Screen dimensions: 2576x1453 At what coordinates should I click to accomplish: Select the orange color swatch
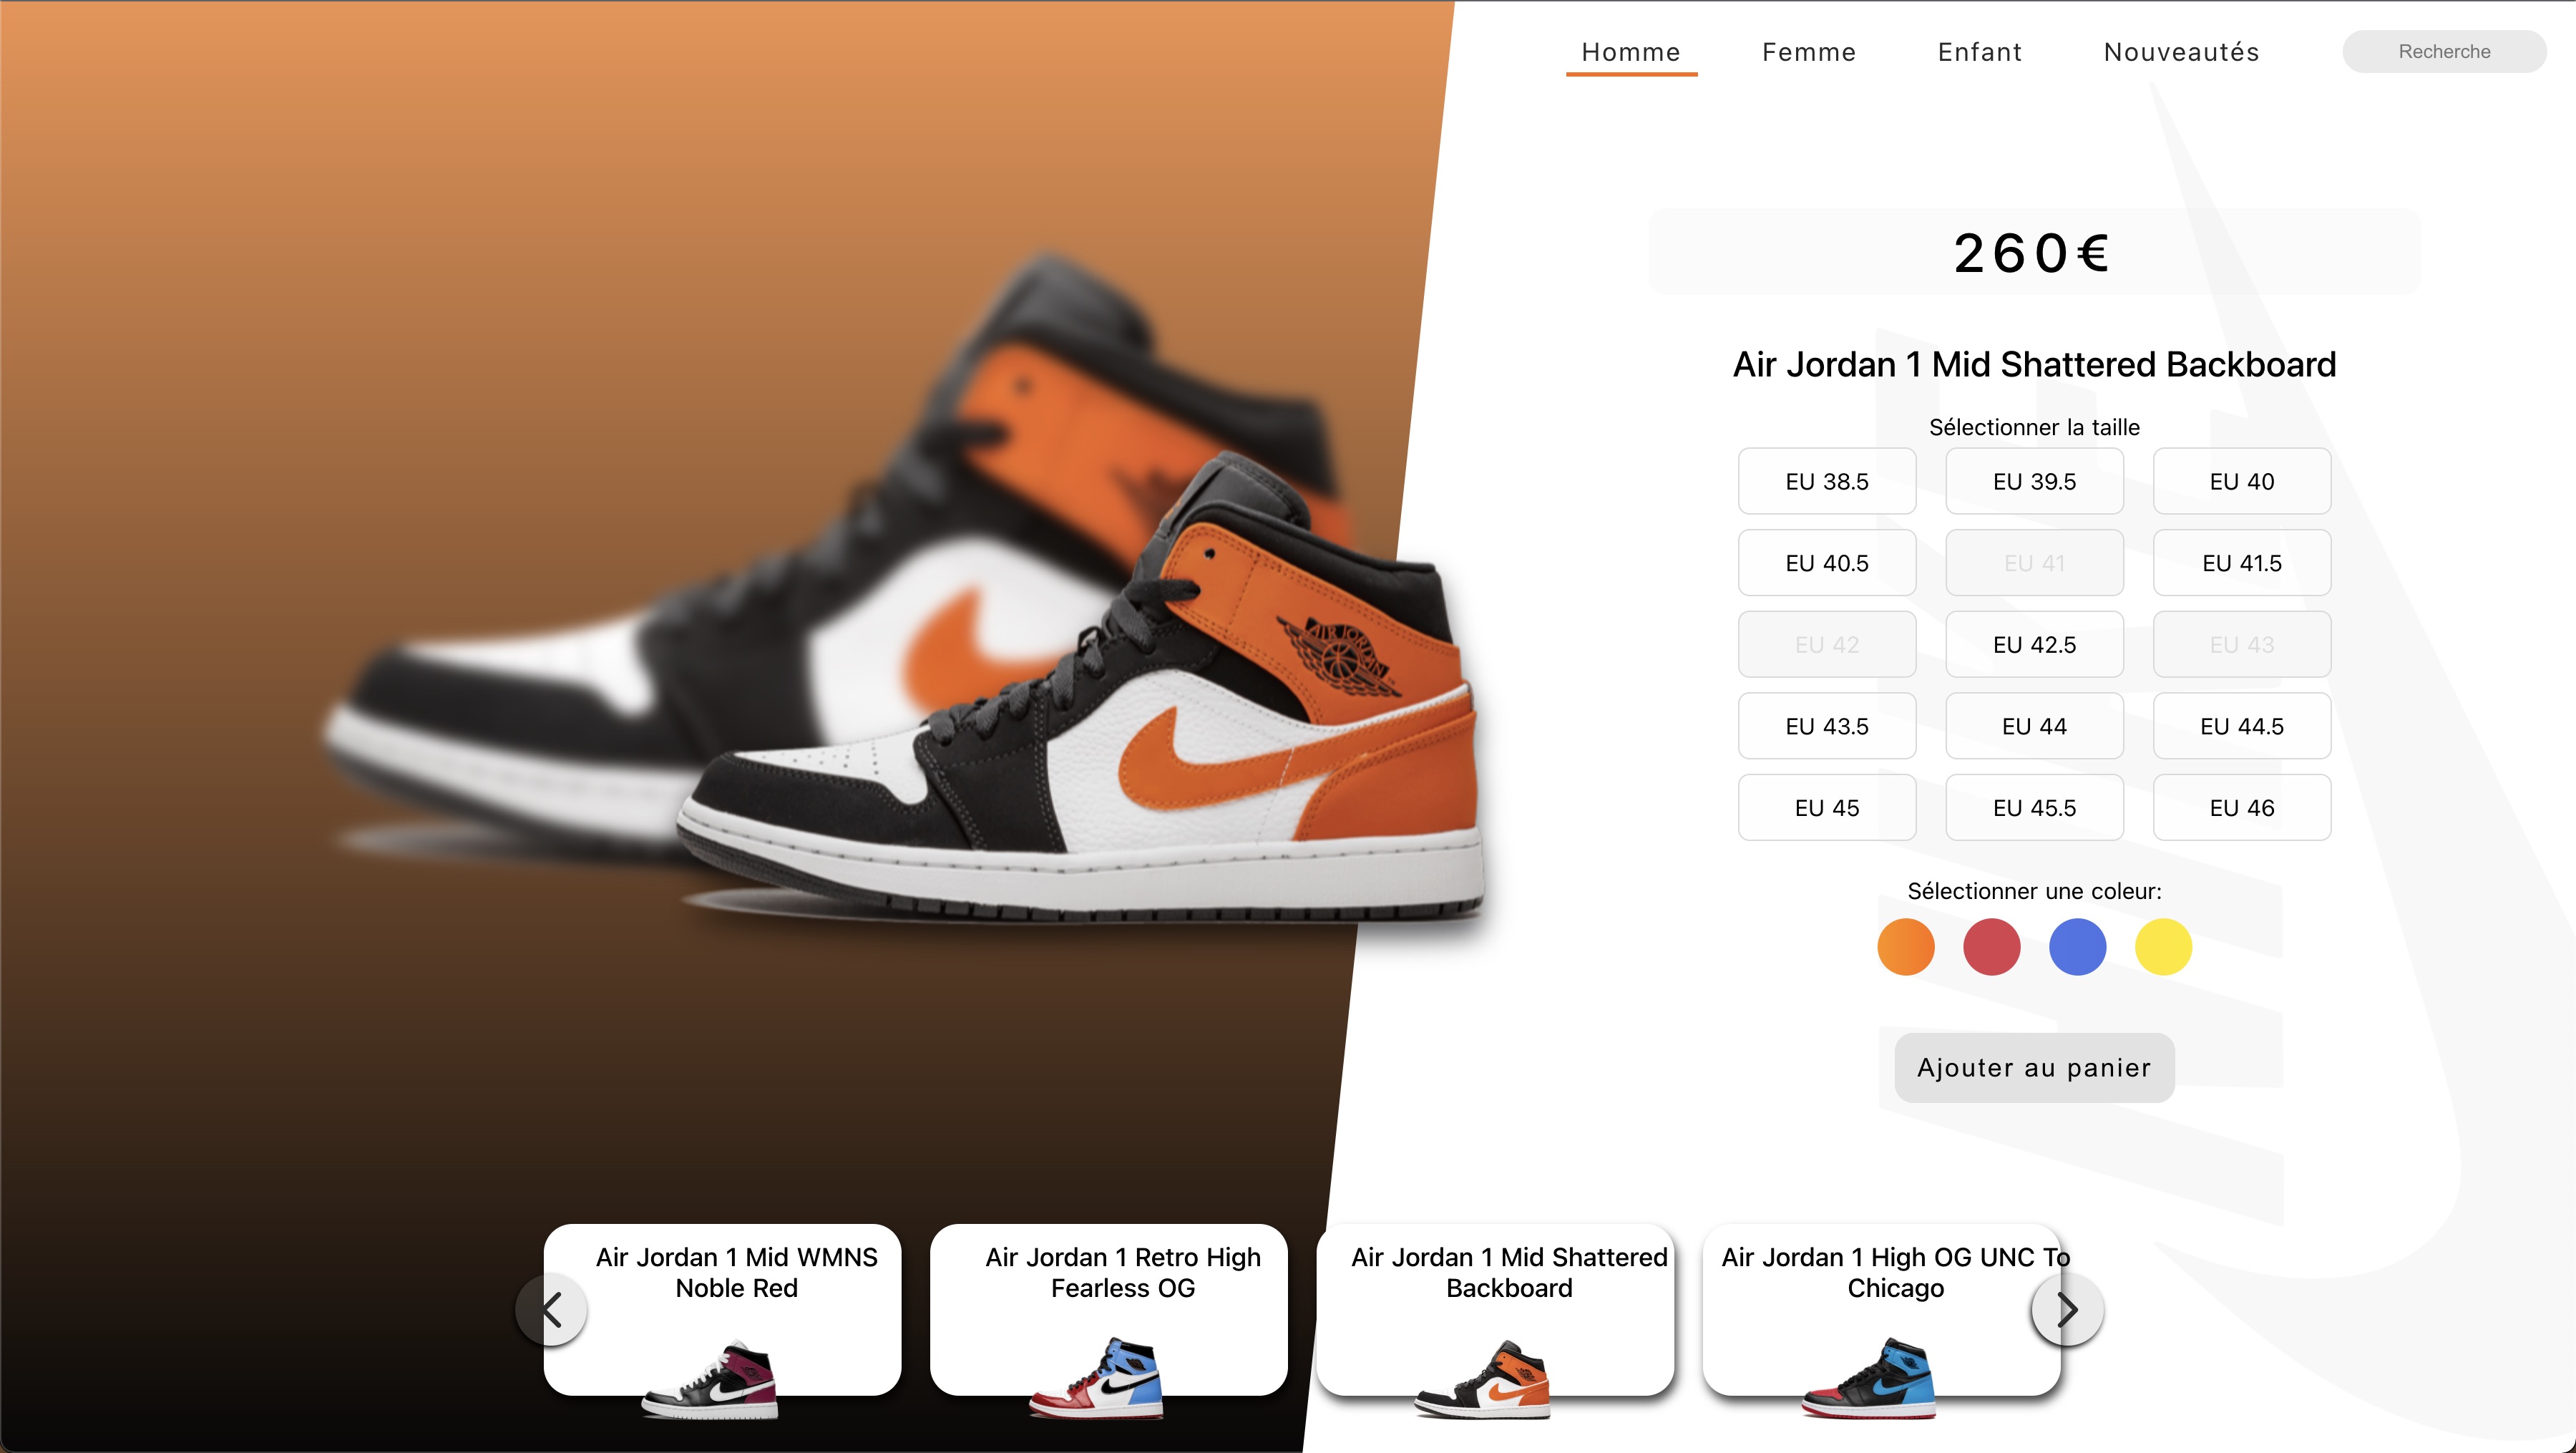point(1906,947)
